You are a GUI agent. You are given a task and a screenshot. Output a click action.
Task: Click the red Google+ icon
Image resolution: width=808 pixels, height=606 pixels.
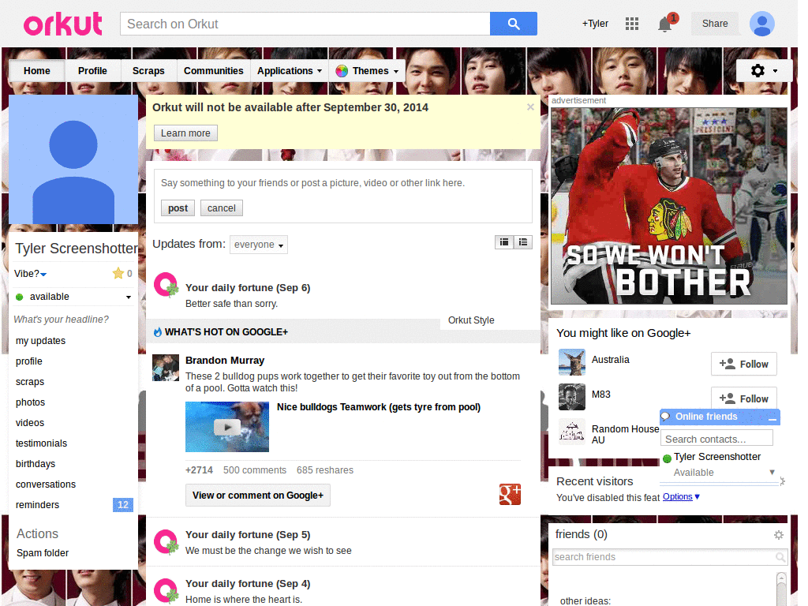coord(510,494)
